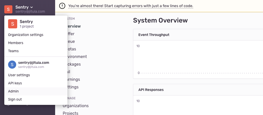263x115 pixels.
Task: Click the Event Throughput panel header
Action: 154,35
